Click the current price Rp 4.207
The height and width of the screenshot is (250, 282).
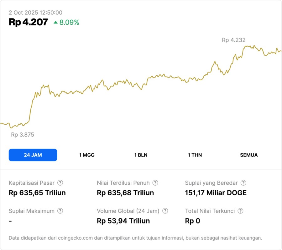(x=29, y=22)
